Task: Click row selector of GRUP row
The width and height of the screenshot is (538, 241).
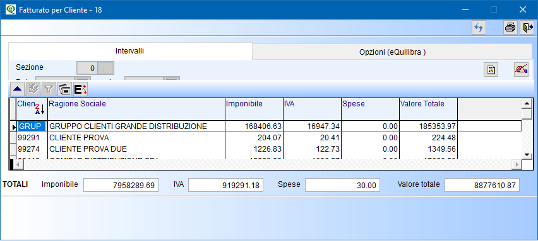Action: tap(13, 126)
